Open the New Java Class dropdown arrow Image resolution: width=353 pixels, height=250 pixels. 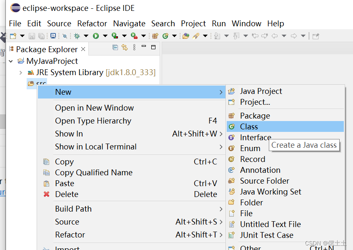174,36
